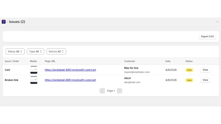Click the Customer column header
This screenshot has height=124, width=221.
click(x=130, y=61)
